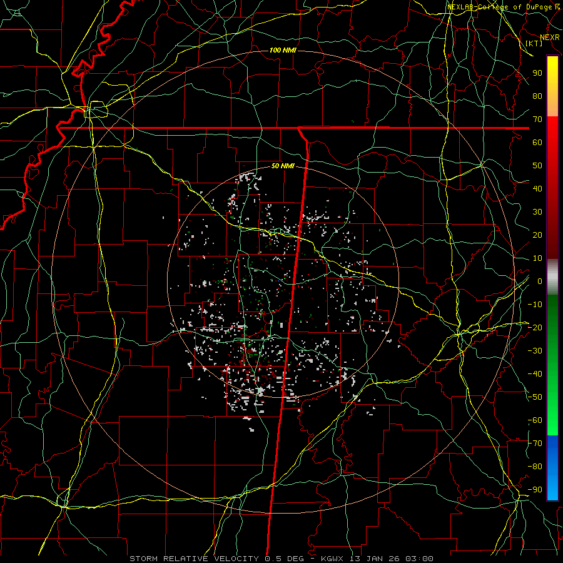The height and width of the screenshot is (563, 563).
Task: Click the 30 label on the velocity scale
Action: pos(537,212)
